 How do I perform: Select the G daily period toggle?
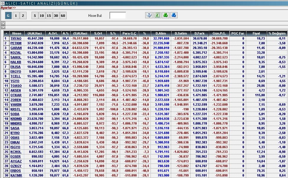(x=8, y=16)
